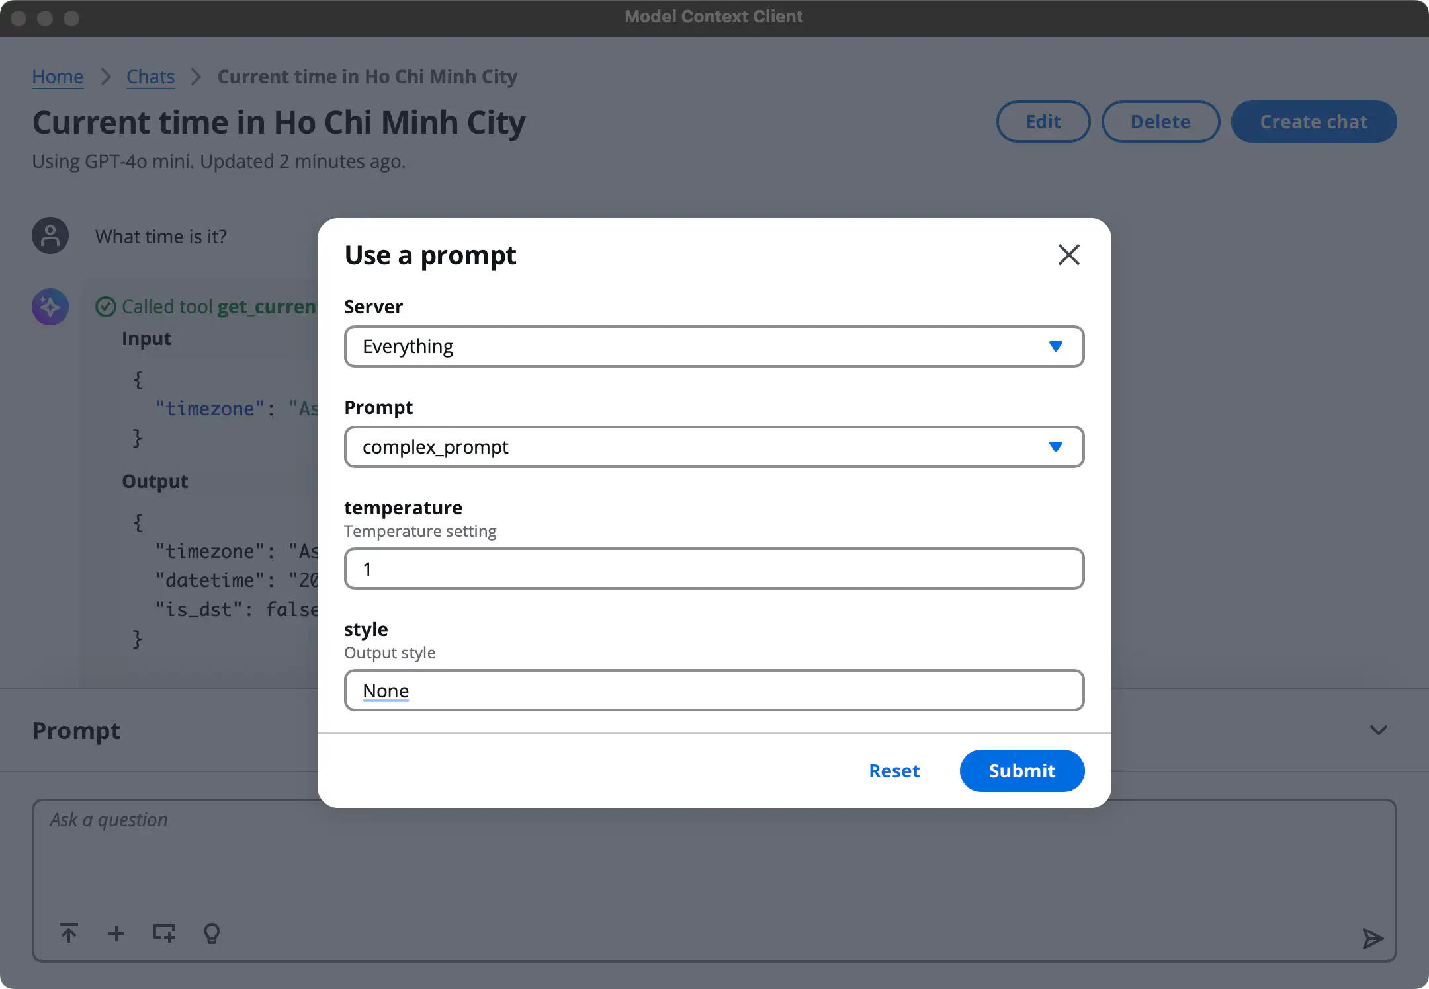Open the Prompt dropdown showing complex_prompt
The height and width of the screenshot is (989, 1429).
pos(713,447)
